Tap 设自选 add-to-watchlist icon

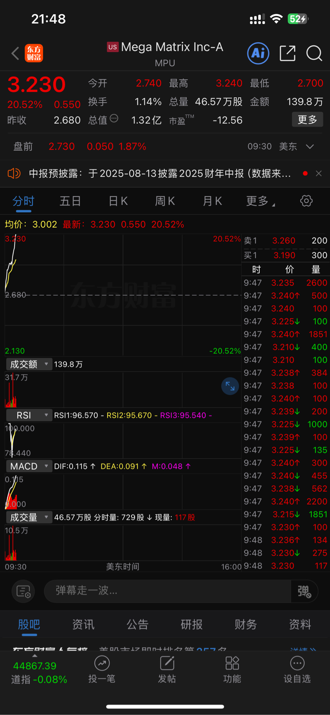297,670
